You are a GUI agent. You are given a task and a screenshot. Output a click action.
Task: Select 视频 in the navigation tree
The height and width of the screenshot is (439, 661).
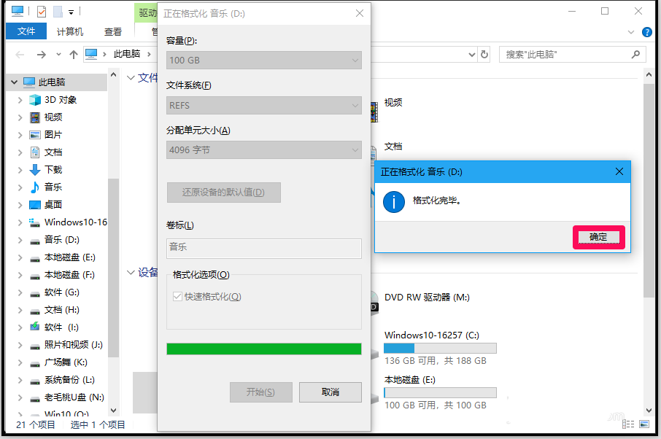[53, 117]
